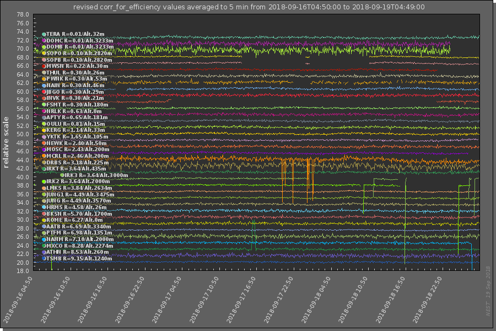
Task: Click the 78.0 y-axis tick value
Action: [23, 14]
